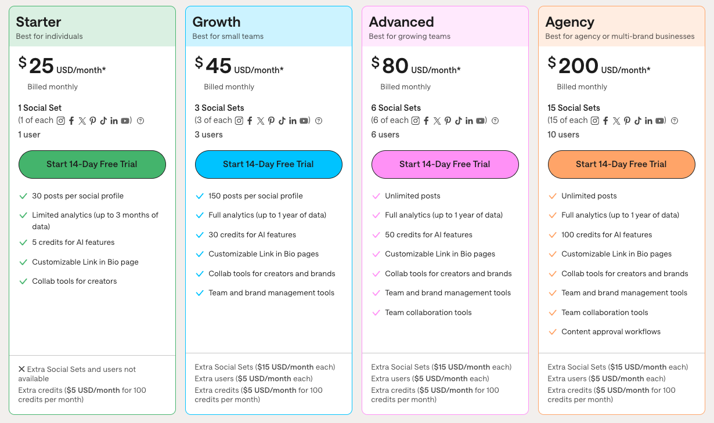Click the LinkedIn icon in Agency plan

click(648, 121)
